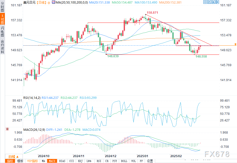
Task: Open the 合约资料 sidebar tab
Action: (3, 46)
